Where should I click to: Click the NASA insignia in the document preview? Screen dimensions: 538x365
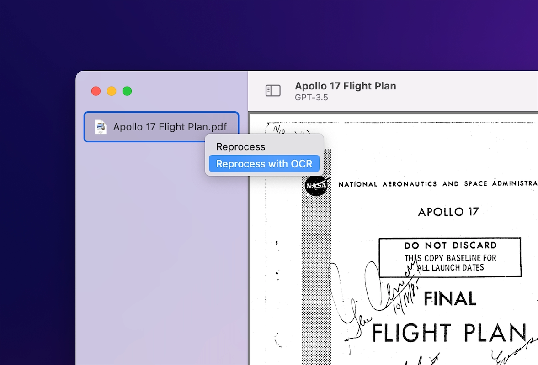(x=316, y=185)
